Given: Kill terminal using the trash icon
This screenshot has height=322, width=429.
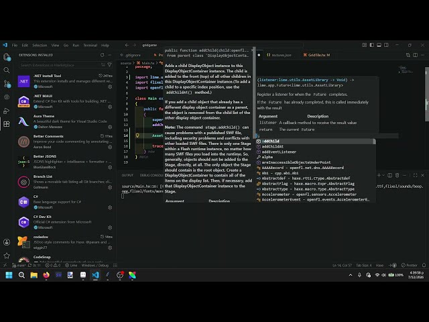Looking at the screenshot, I should pos(397,175).
